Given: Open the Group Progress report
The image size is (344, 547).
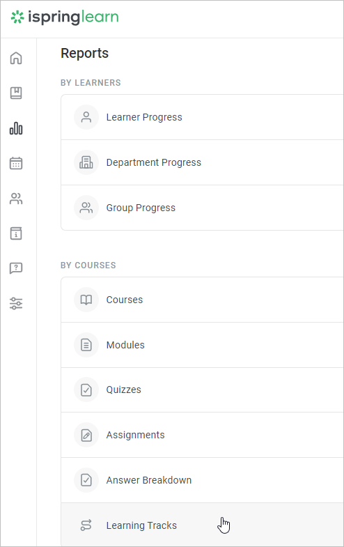Looking at the screenshot, I should tap(202, 208).
